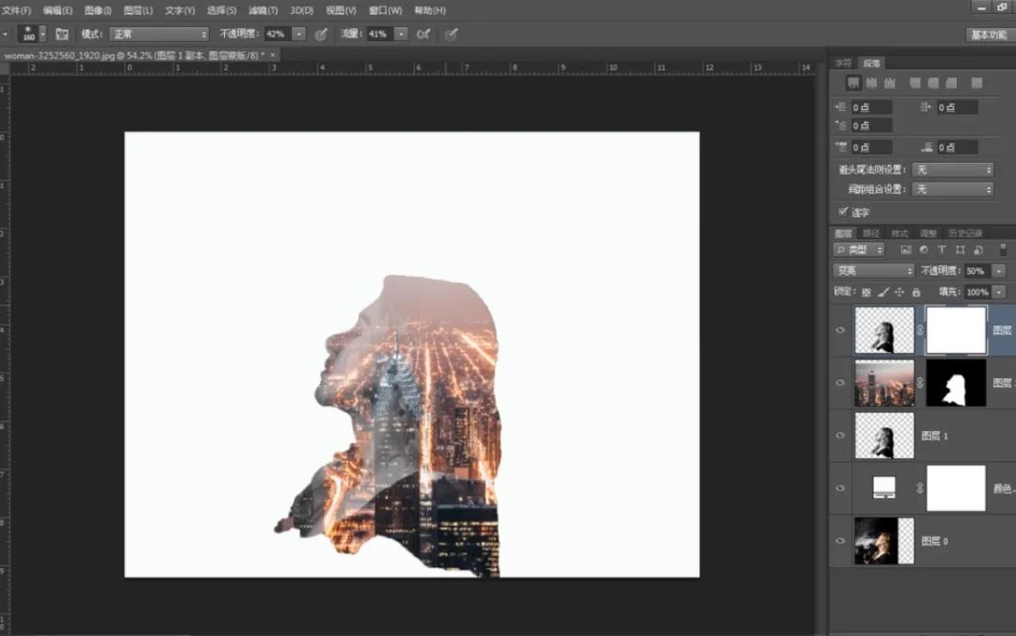Open the layer filter 类型 dropdown
The height and width of the screenshot is (636, 1016).
tap(859, 249)
